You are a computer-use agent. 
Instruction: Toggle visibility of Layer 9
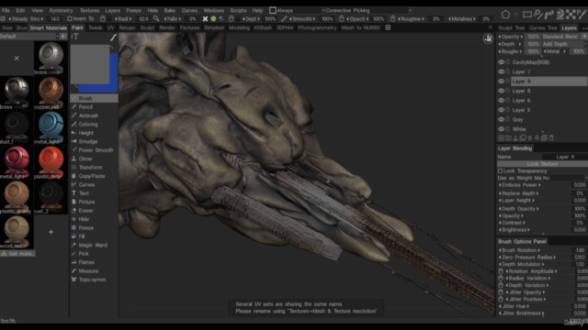[501, 82]
